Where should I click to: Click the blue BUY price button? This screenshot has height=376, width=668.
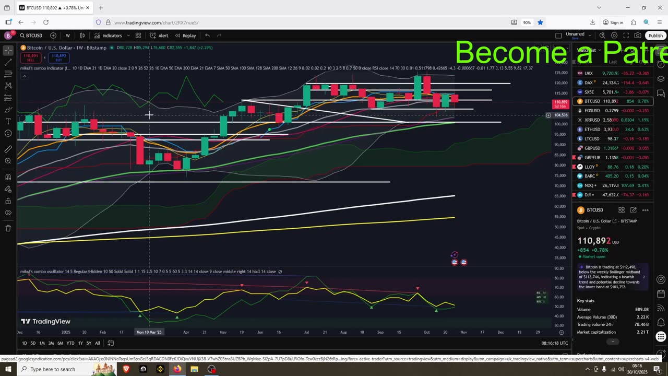click(58, 57)
